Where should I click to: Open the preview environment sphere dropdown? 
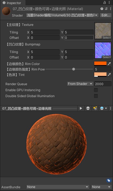click(x=103, y=108)
